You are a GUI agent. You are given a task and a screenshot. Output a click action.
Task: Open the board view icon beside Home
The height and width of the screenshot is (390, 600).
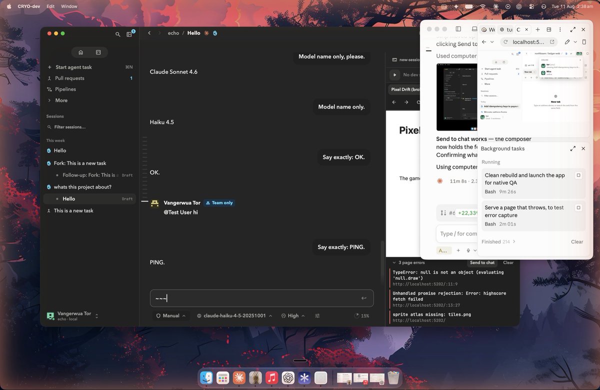pos(98,52)
